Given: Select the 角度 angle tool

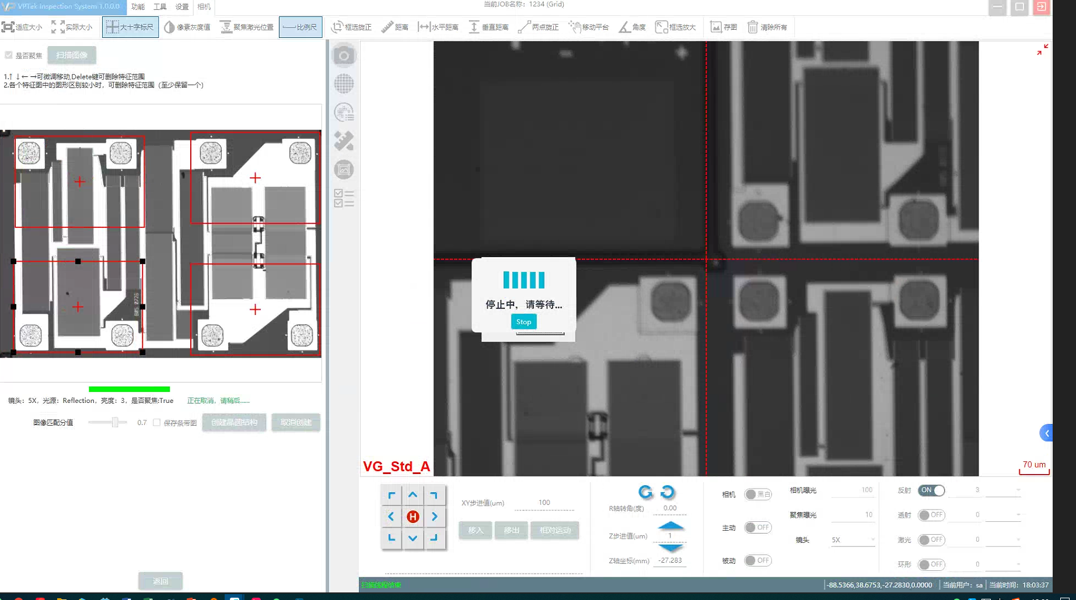Looking at the screenshot, I should [x=633, y=27].
